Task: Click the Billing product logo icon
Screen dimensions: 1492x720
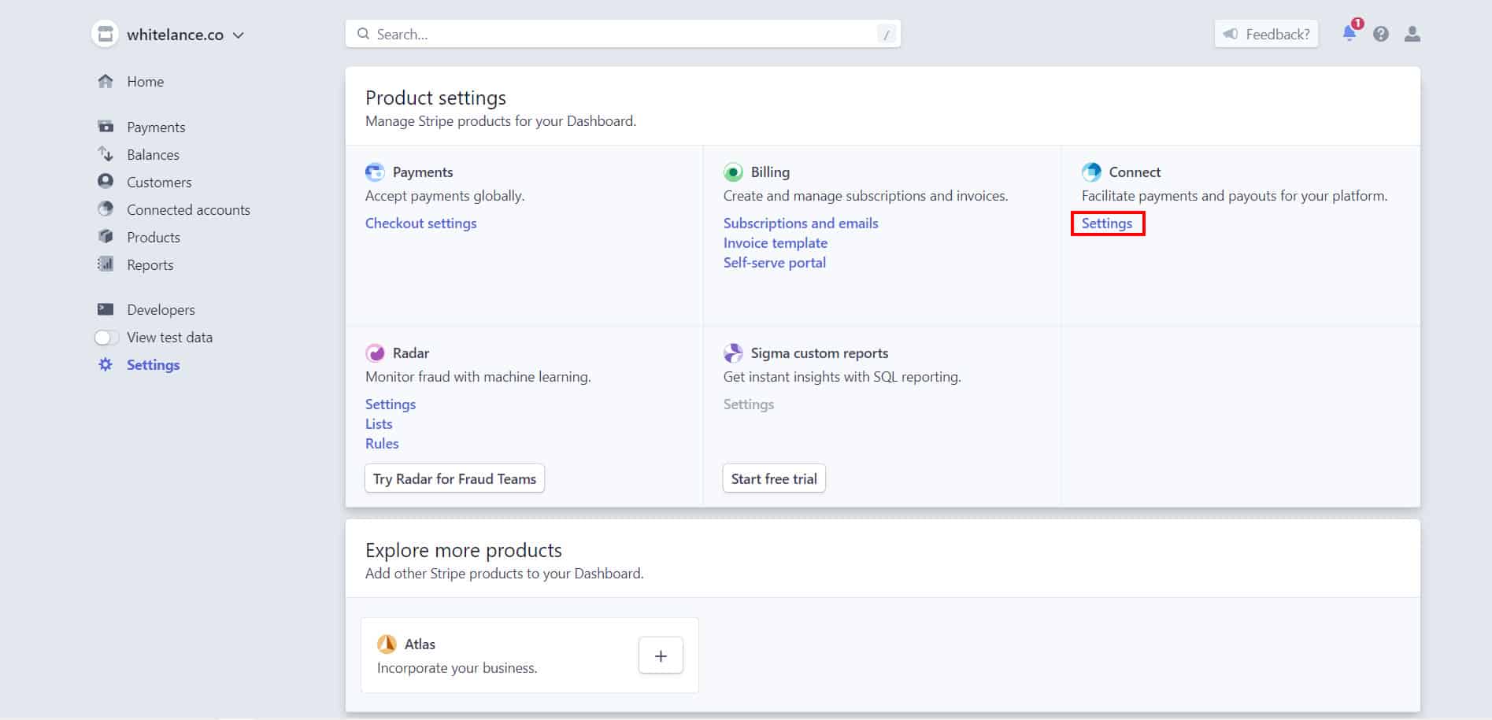Action: pyautogui.click(x=733, y=172)
